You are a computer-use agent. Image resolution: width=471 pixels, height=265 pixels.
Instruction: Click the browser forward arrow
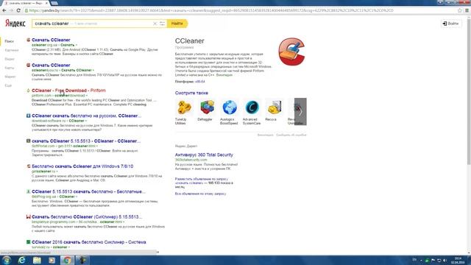11,10
